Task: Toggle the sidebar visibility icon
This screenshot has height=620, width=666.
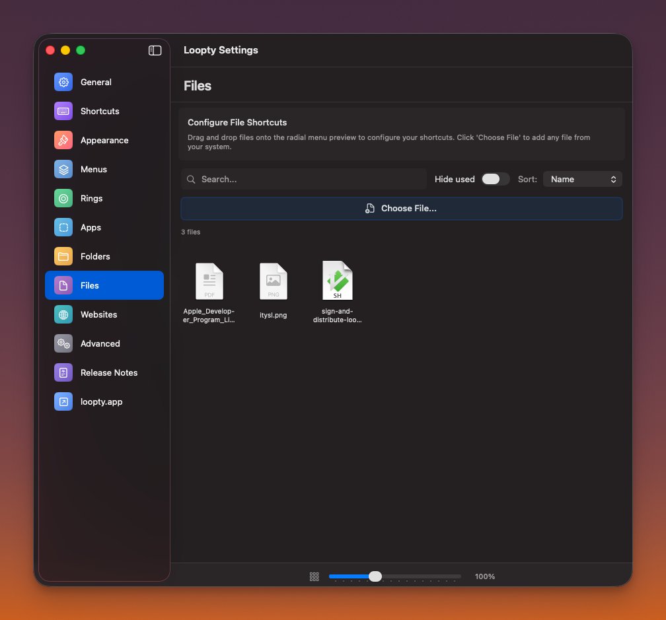Action: pos(155,50)
